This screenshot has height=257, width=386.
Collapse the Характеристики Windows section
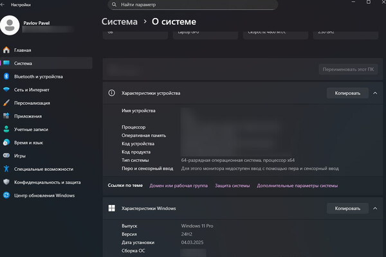[375, 209]
